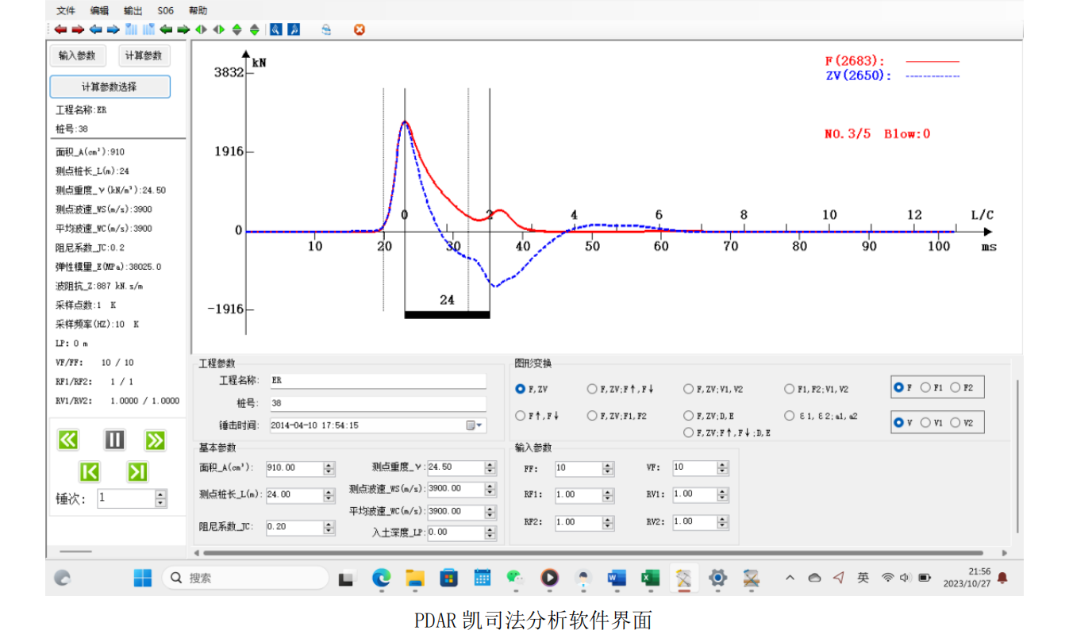
Task: Click the first red left arrow toolbar icon
Action: pos(60,30)
